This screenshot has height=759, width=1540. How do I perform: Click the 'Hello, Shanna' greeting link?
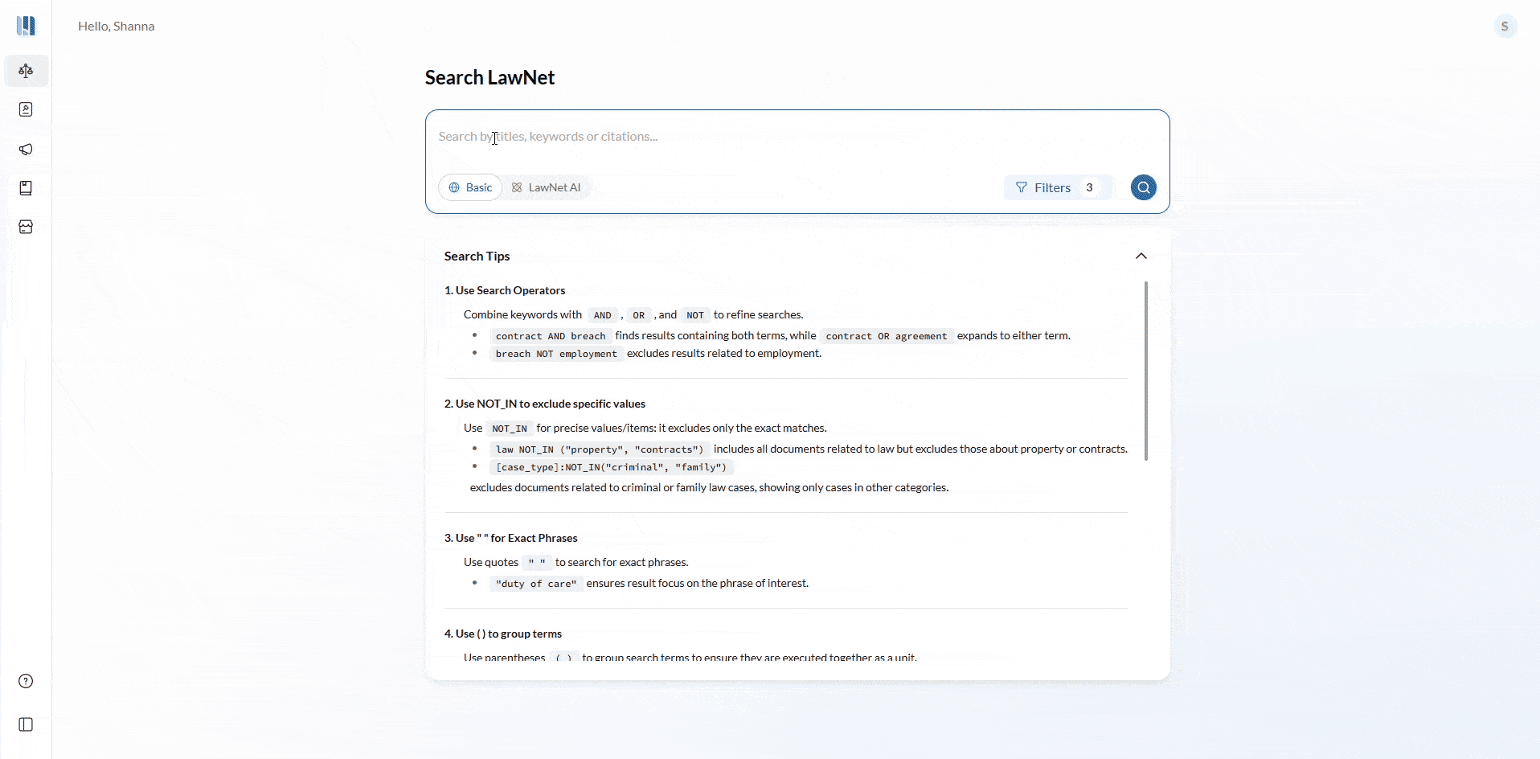click(116, 26)
